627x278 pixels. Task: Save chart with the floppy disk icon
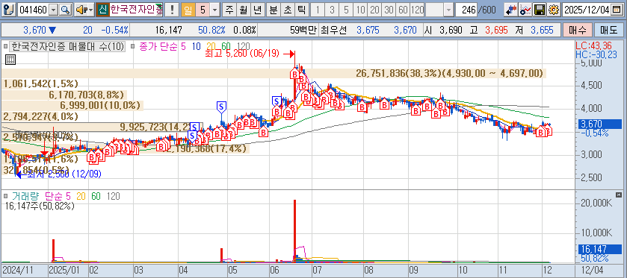(540, 10)
